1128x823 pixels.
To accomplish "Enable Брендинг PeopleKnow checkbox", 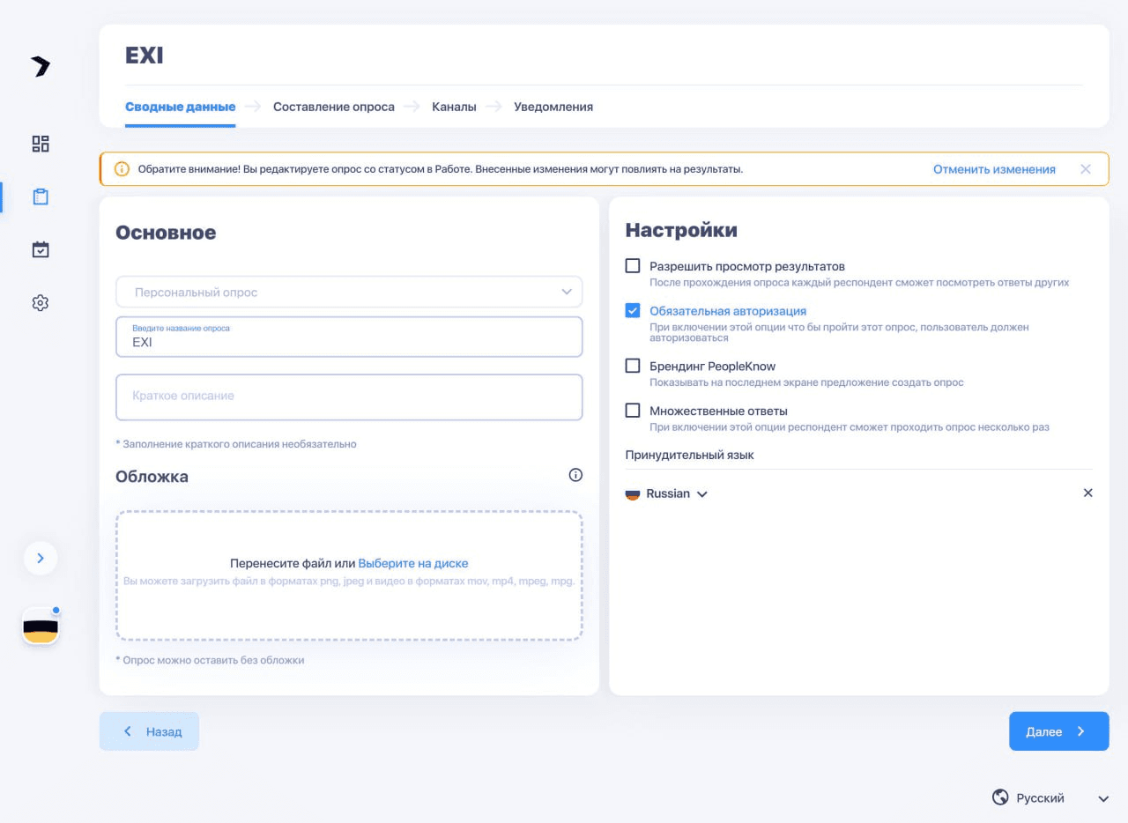I will click(633, 365).
